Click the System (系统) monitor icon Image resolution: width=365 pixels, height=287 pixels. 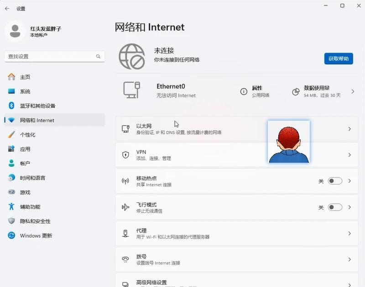(x=11, y=91)
